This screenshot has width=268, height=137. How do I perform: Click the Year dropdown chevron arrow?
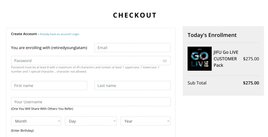point(168,121)
